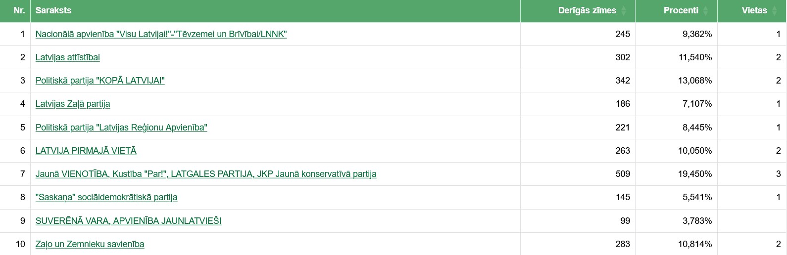This screenshot has height=255, width=787.
Task: Open the Latvijas Zaļā partija link
Action: click(x=73, y=104)
